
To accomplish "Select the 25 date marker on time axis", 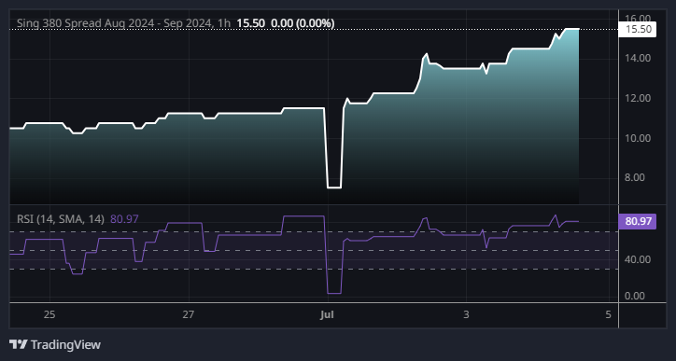I will click(49, 314).
